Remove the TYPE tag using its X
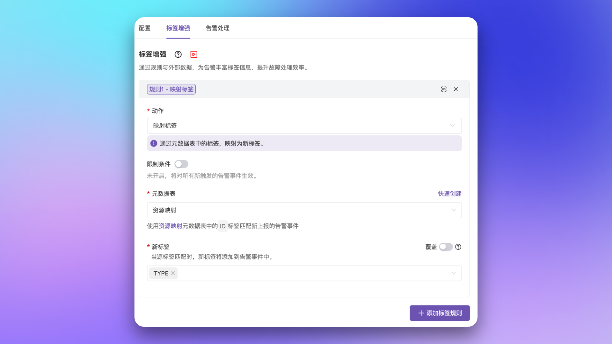Screen dimensions: 612x344 pos(173,273)
